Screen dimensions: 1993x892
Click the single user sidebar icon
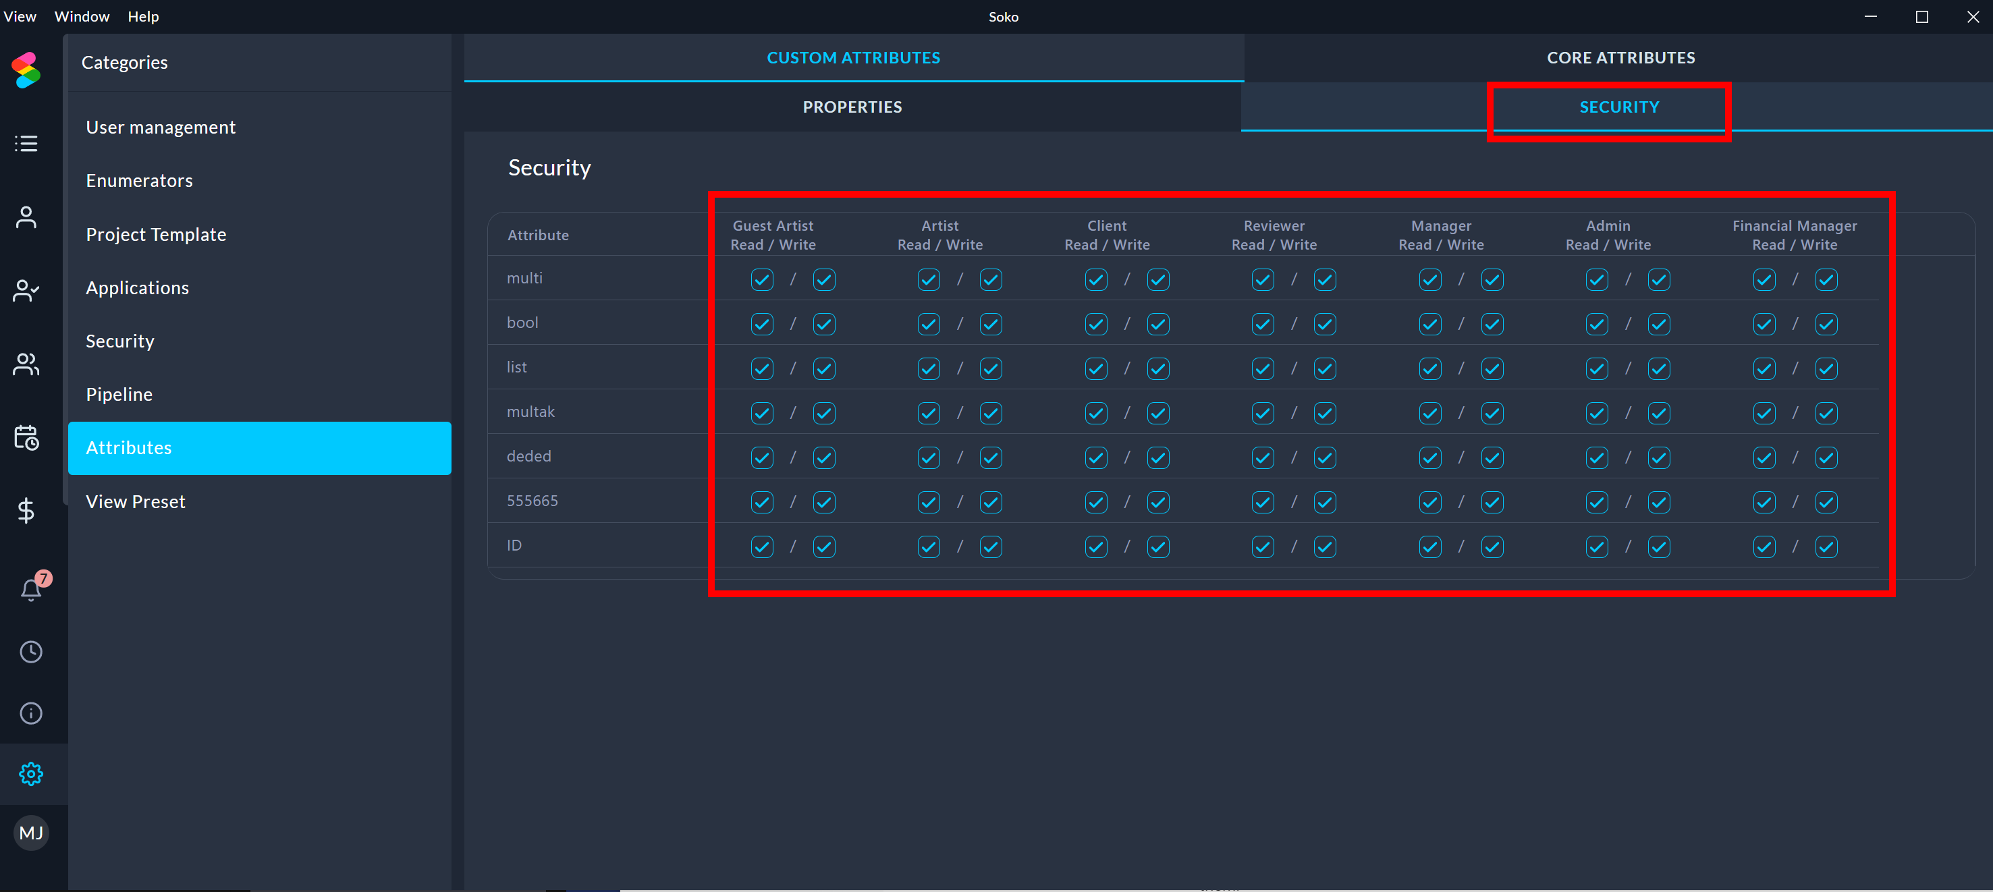26,217
